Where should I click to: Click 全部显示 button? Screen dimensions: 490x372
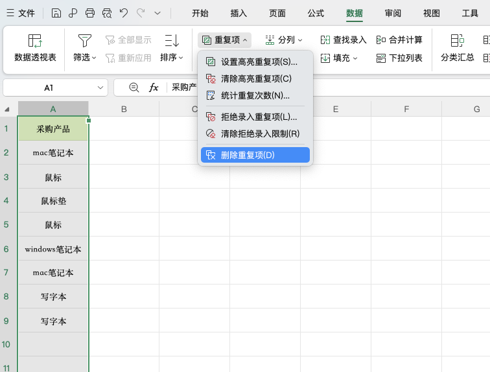tap(128, 40)
